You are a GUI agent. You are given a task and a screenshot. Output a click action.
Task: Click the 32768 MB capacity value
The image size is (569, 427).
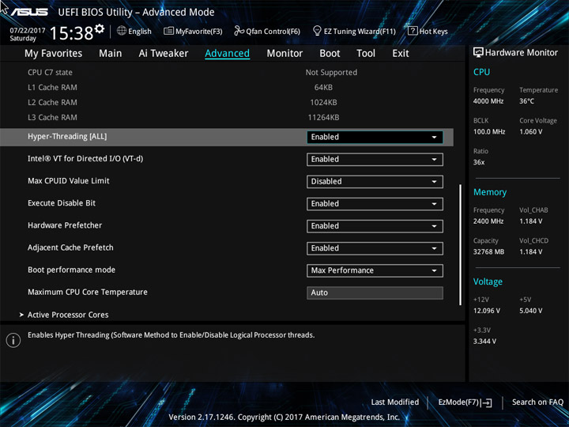[488, 251]
